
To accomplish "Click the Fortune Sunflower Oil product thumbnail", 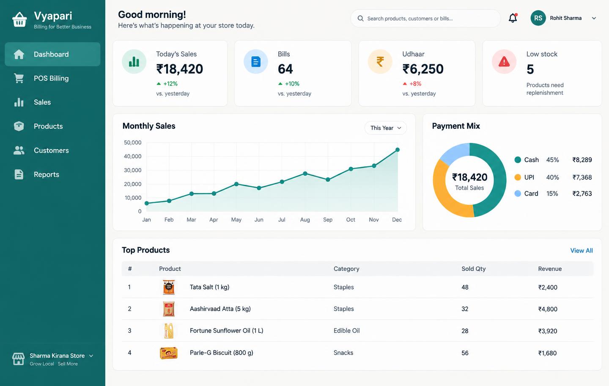I will click(169, 331).
